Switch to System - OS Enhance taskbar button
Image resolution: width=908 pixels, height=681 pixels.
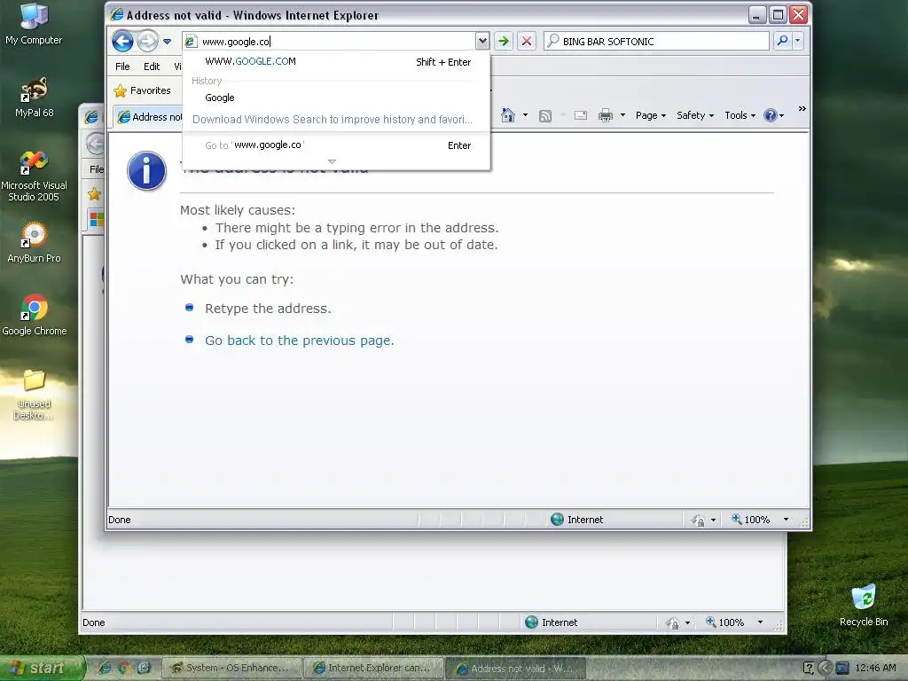231,668
